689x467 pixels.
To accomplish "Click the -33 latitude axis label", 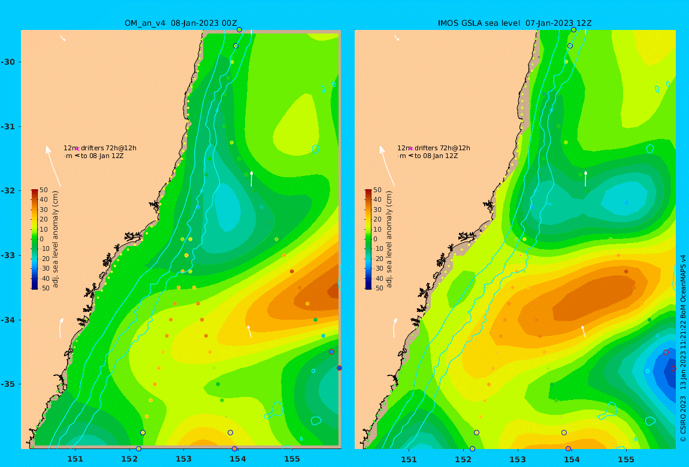I will (x=8, y=255).
